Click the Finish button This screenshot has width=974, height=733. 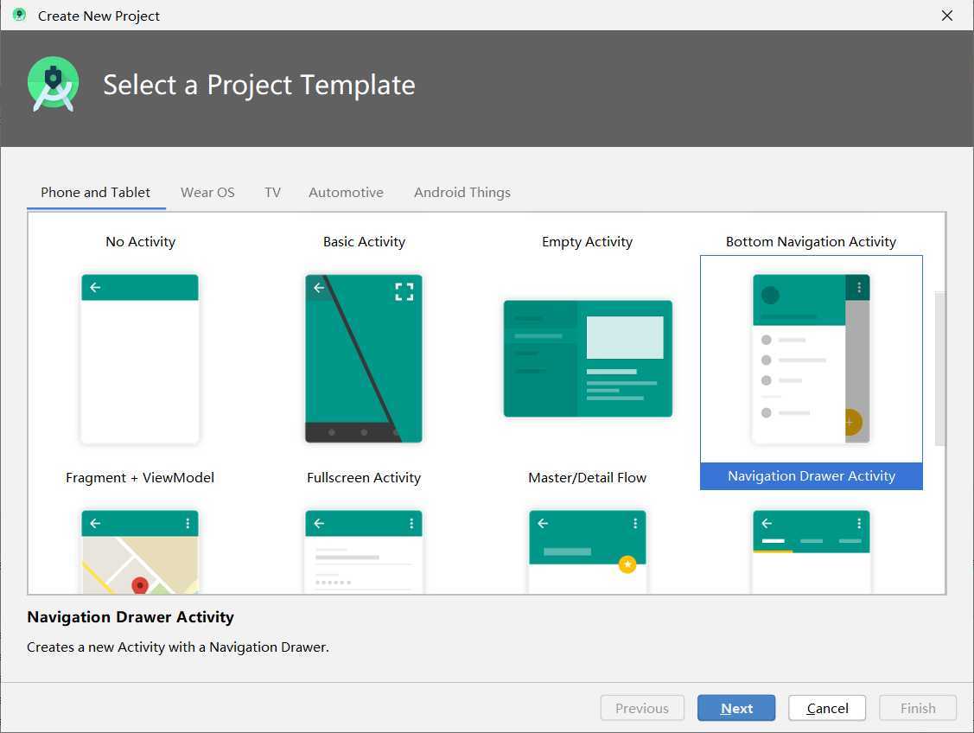[918, 708]
